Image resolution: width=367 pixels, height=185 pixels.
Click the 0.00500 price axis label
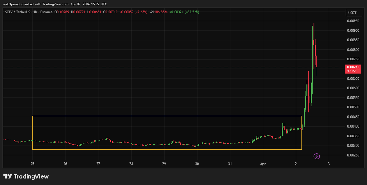click(x=354, y=107)
